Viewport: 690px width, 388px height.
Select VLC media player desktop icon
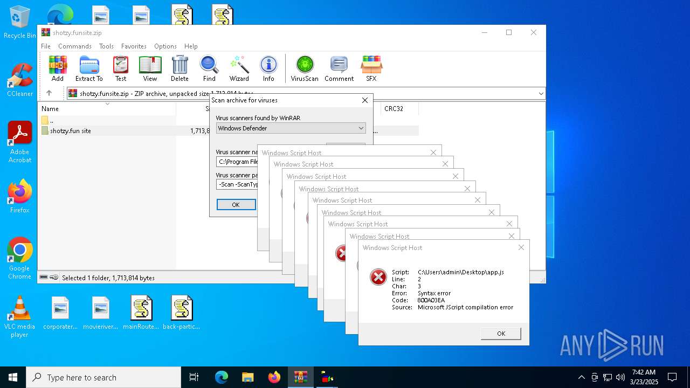click(19, 317)
